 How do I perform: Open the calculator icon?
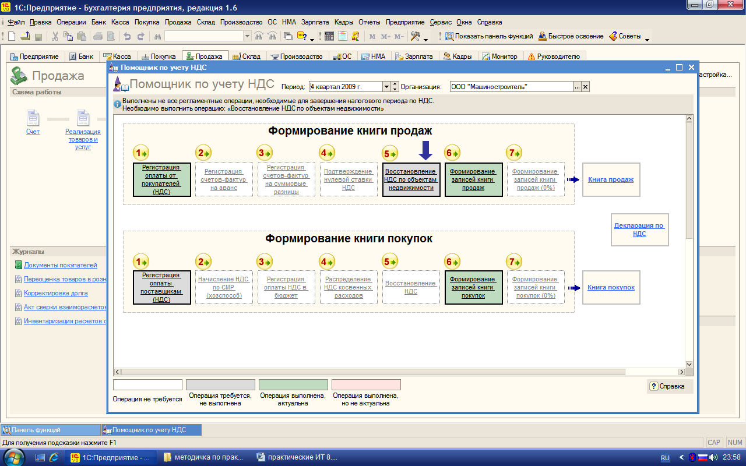[329, 36]
